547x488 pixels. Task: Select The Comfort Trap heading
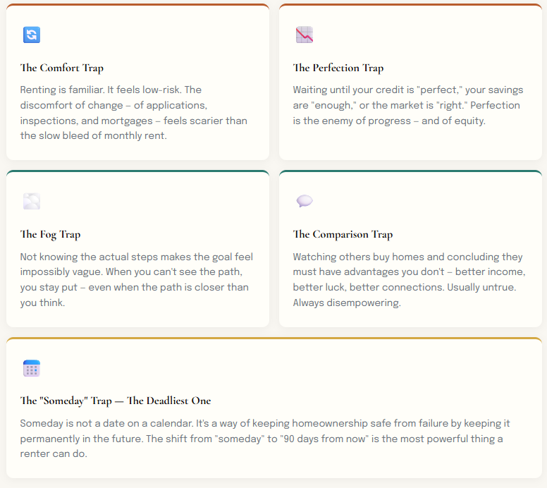point(62,68)
